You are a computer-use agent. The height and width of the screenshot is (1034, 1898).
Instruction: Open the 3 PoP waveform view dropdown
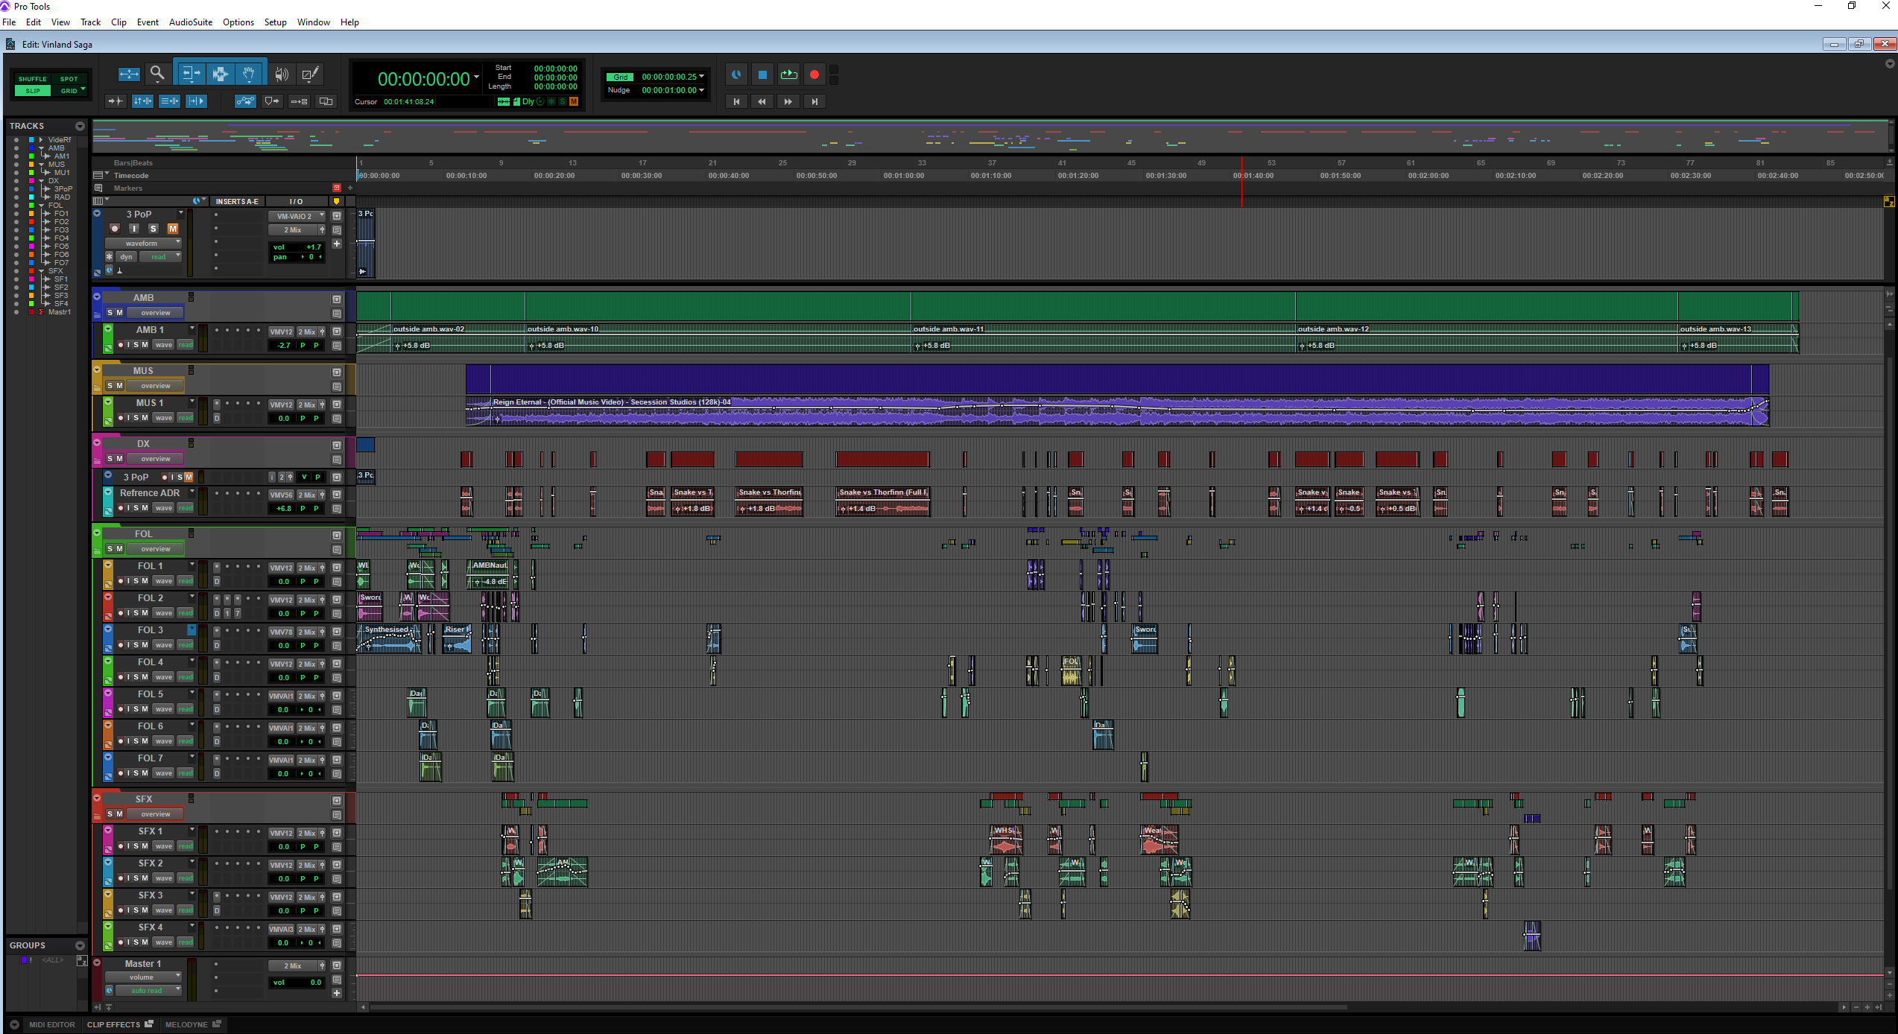143,243
